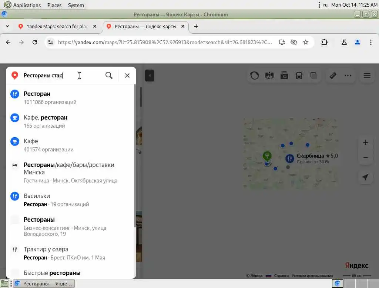
Task: Choose 'Рестораны/кафе/бары/доставки Минска' suggestion
Action: click(x=70, y=173)
